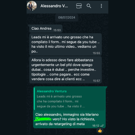Click the green redacted surname scribble
This screenshot has height=135, width=135.
click(43, 119)
